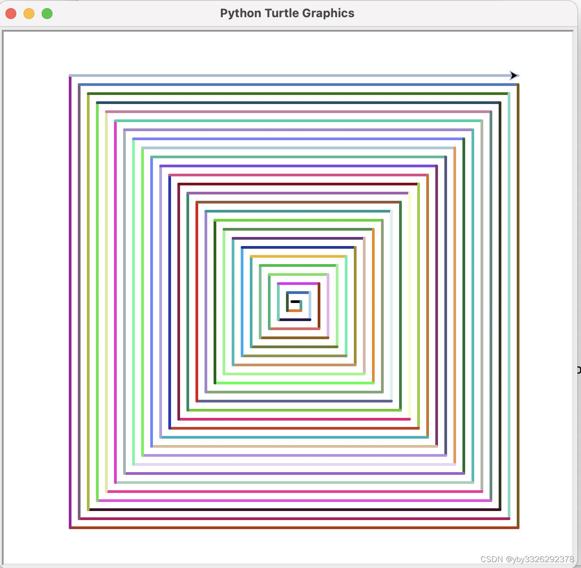Click the innermost black segment at spiral center
This screenshot has height=568, width=581.
pos(295,301)
